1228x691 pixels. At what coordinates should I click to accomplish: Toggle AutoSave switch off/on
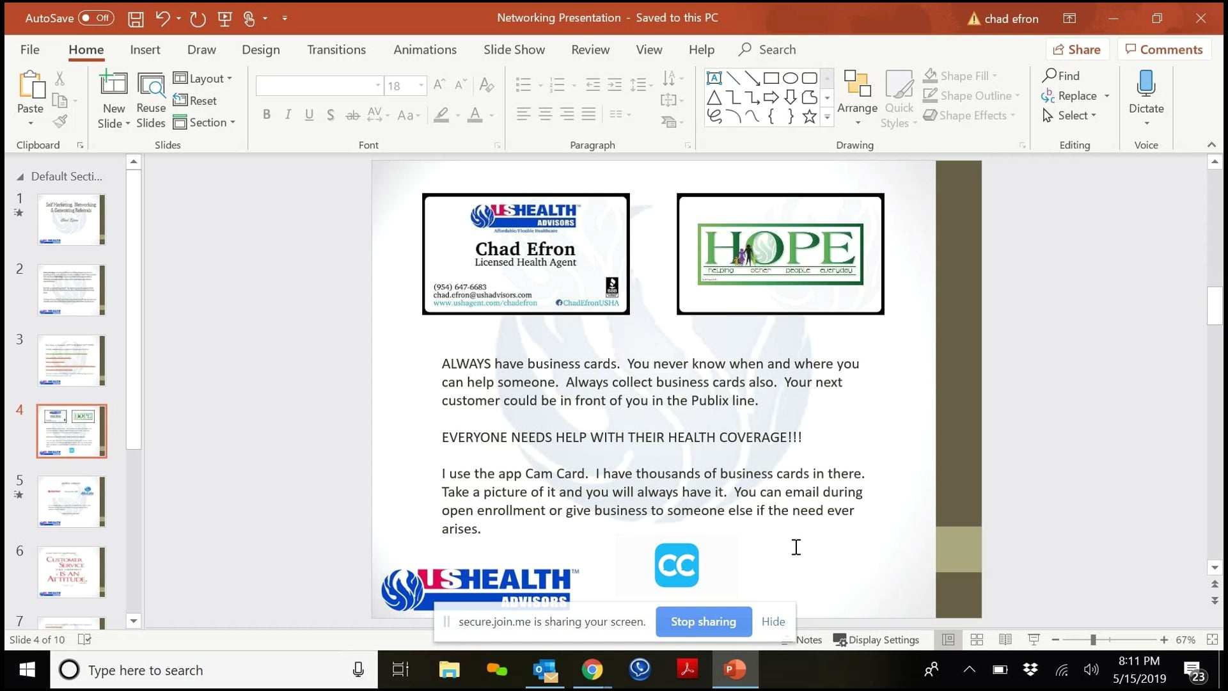pos(96,18)
